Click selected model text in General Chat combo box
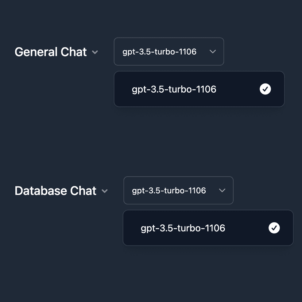The height and width of the screenshot is (302, 302). coord(159,52)
